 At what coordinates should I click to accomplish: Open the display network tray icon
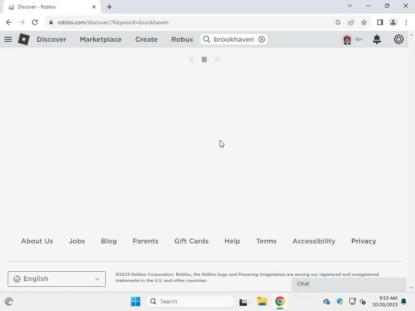pyautogui.click(x=352, y=301)
